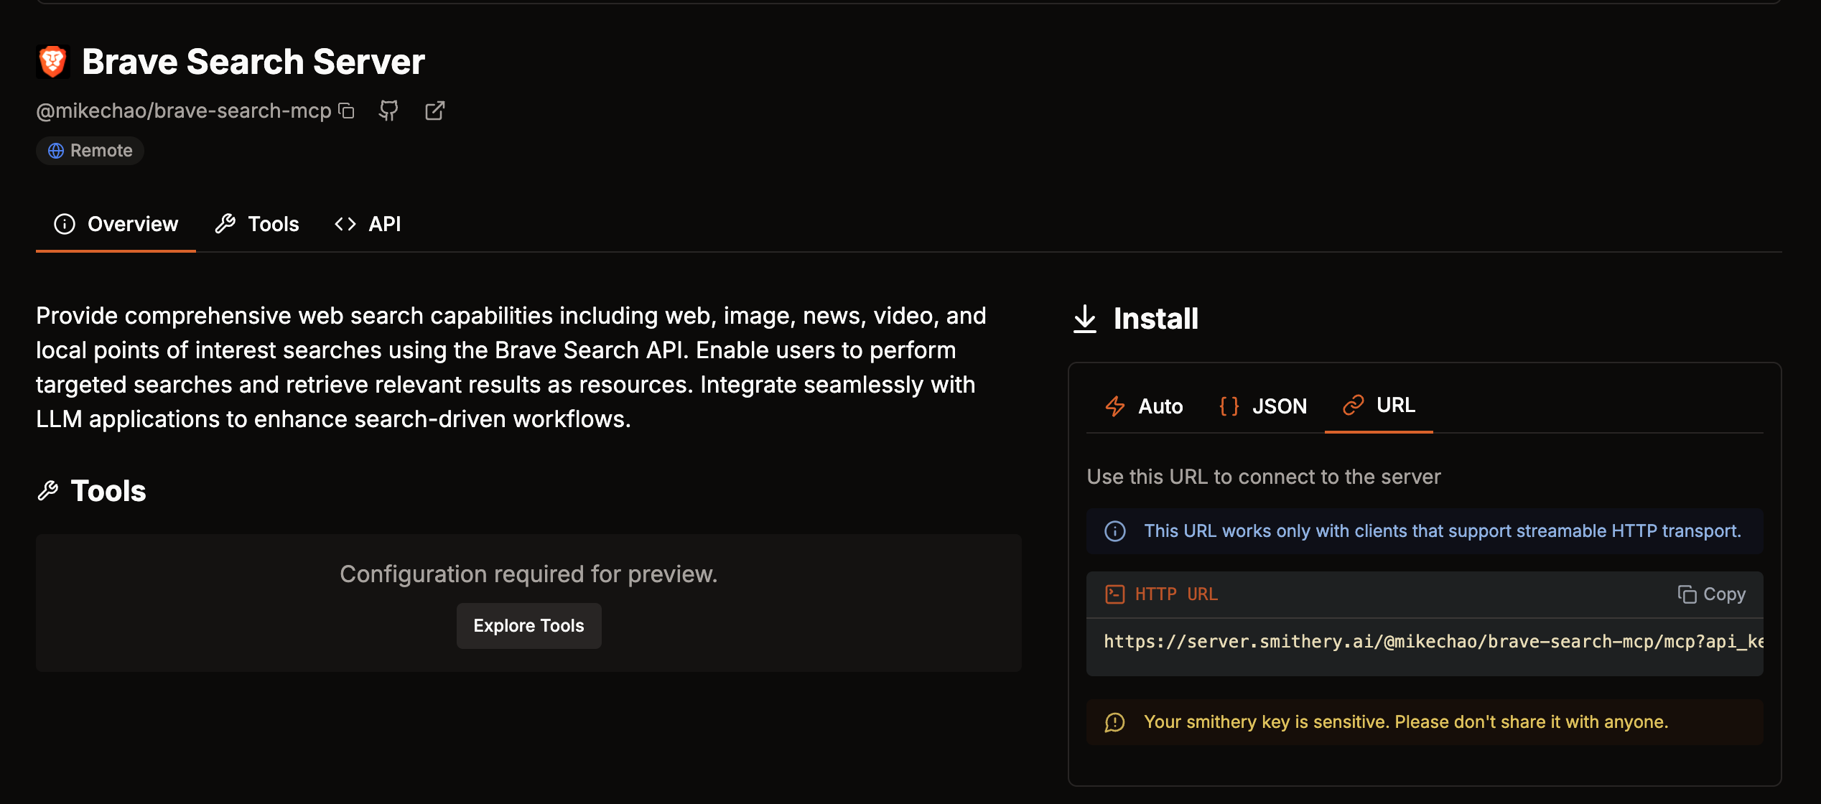Open the external link icon
Viewport: 1821px width, 804px height.
[434, 111]
